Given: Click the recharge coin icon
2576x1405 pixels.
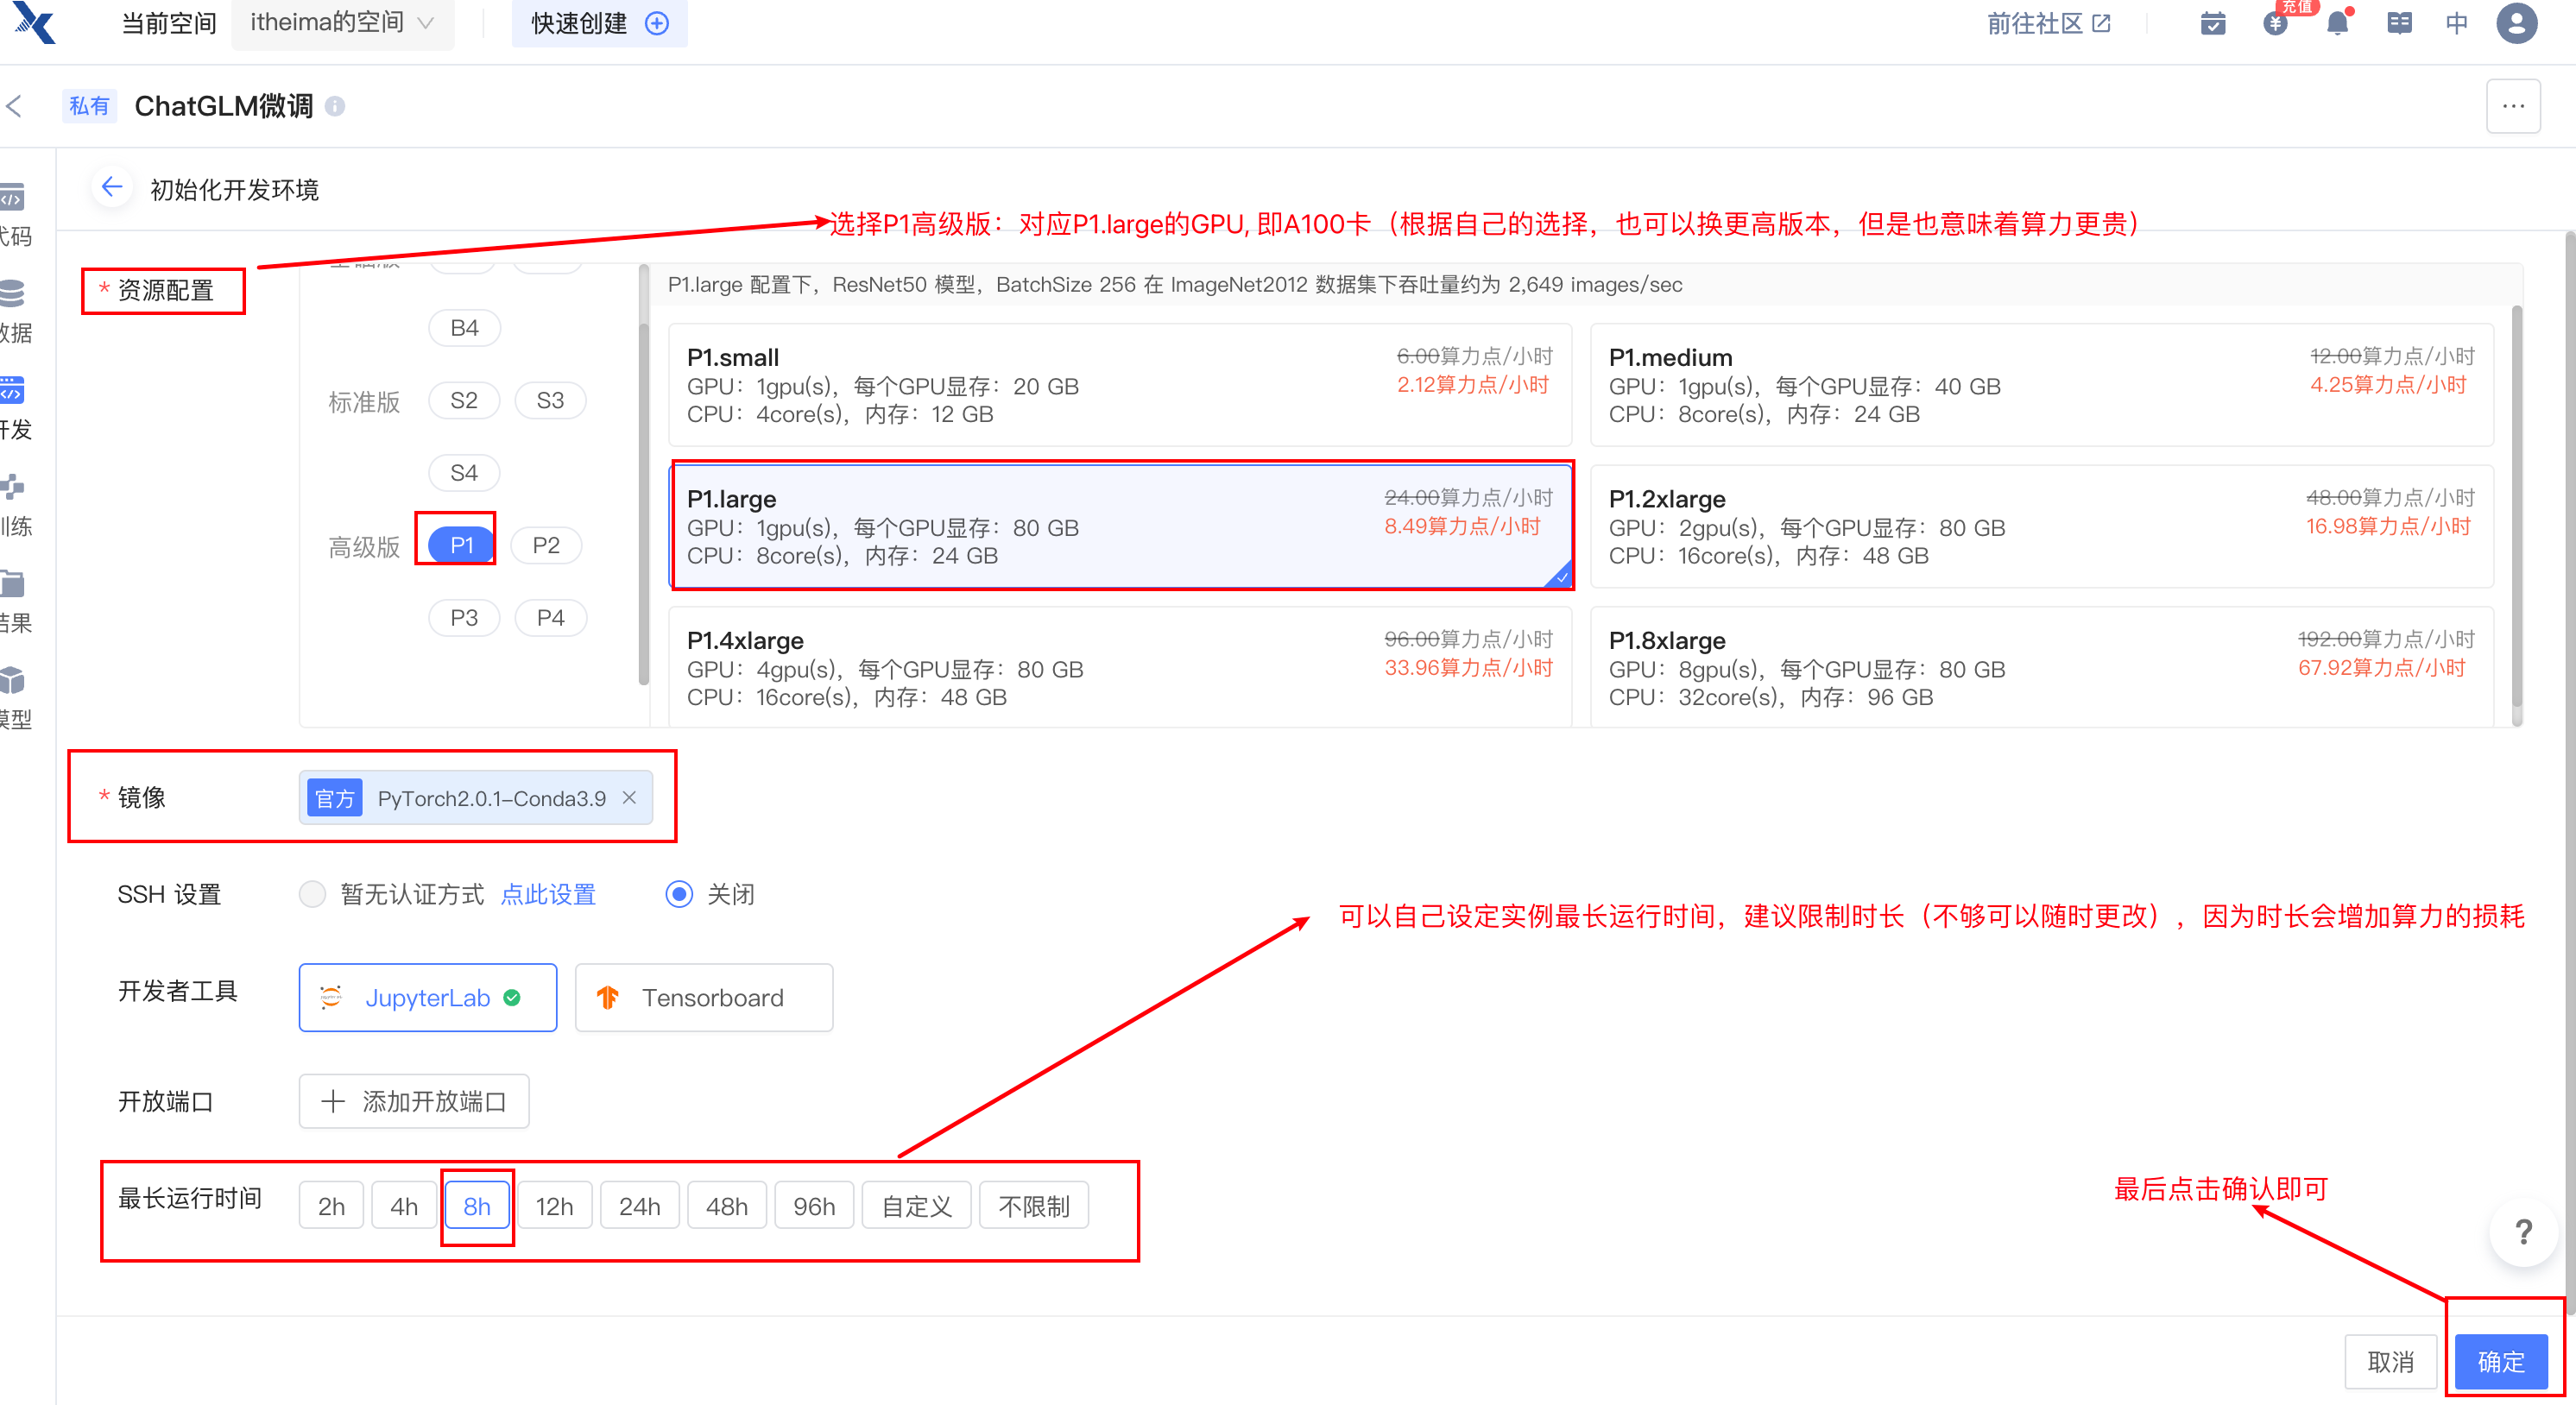Looking at the screenshot, I should pyautogui.click(x=2275, y=23).
